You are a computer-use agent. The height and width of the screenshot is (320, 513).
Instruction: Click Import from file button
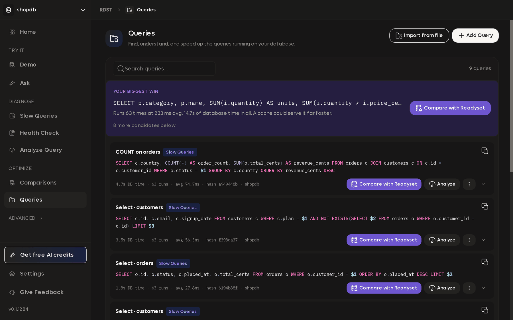(x=419, y=36)
